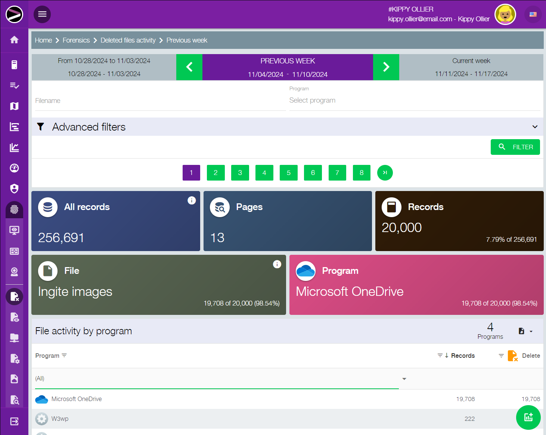This screenshot has height=435, width=546.
Task: Click the shield security sidebar icon
Action: pos(14,189)
